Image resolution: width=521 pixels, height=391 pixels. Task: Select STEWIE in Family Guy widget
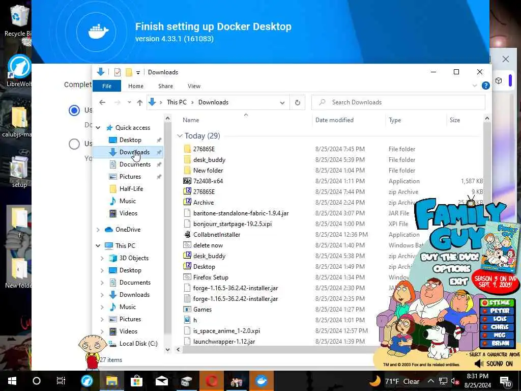point(497,302)
